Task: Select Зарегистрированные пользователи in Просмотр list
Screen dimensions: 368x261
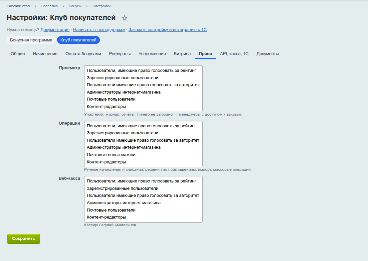Action: (143, 78)
